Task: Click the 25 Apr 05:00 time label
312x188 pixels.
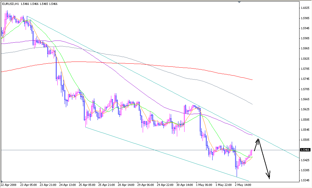Action: 87,185
